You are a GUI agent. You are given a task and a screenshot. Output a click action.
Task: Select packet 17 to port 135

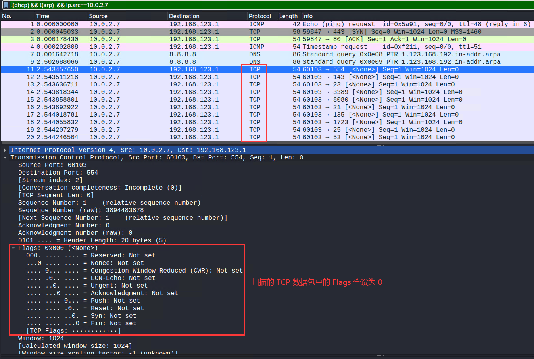[x=267, y=115]
